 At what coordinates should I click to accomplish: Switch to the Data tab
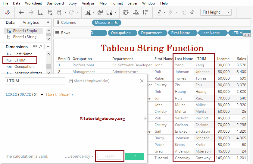click(x=10, y=22)
